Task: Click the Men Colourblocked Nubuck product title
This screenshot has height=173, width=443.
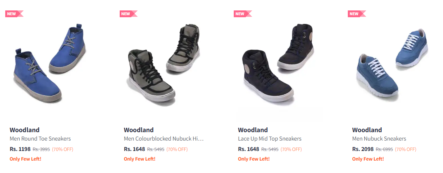Action: 164,139
